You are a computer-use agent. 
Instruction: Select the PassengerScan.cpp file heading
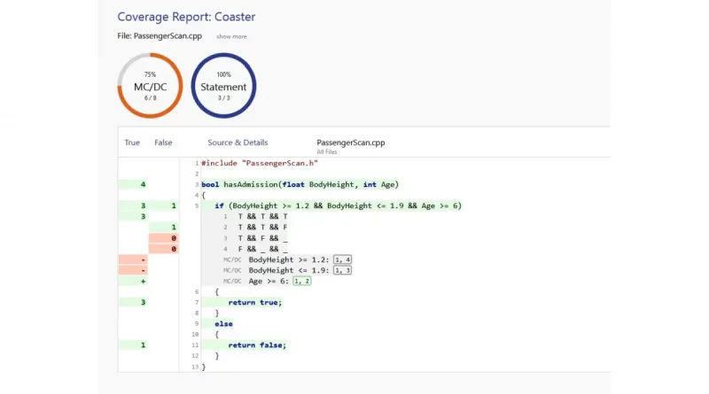point(350,143)
